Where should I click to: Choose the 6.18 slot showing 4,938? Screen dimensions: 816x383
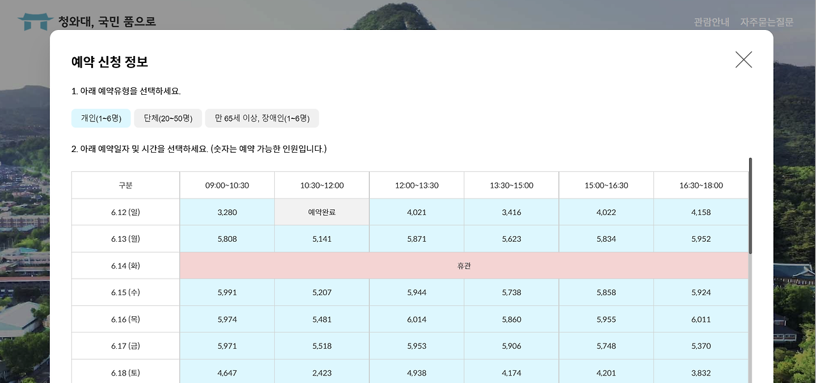[416, 372]
